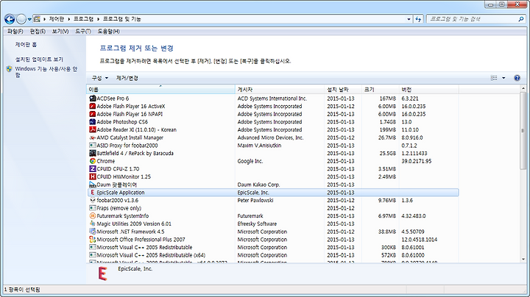Open the 도구(T) menu
The image size is (530, 297).
(82, 32)
